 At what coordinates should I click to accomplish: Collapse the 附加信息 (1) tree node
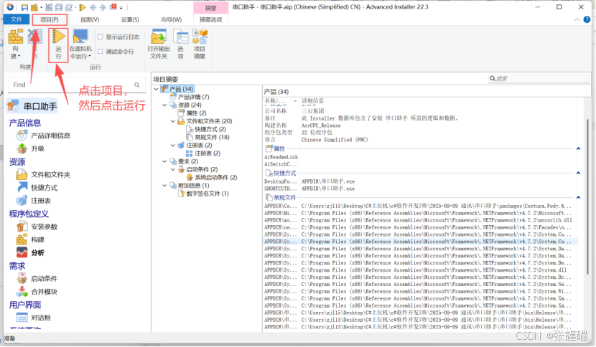click(164, 185)
